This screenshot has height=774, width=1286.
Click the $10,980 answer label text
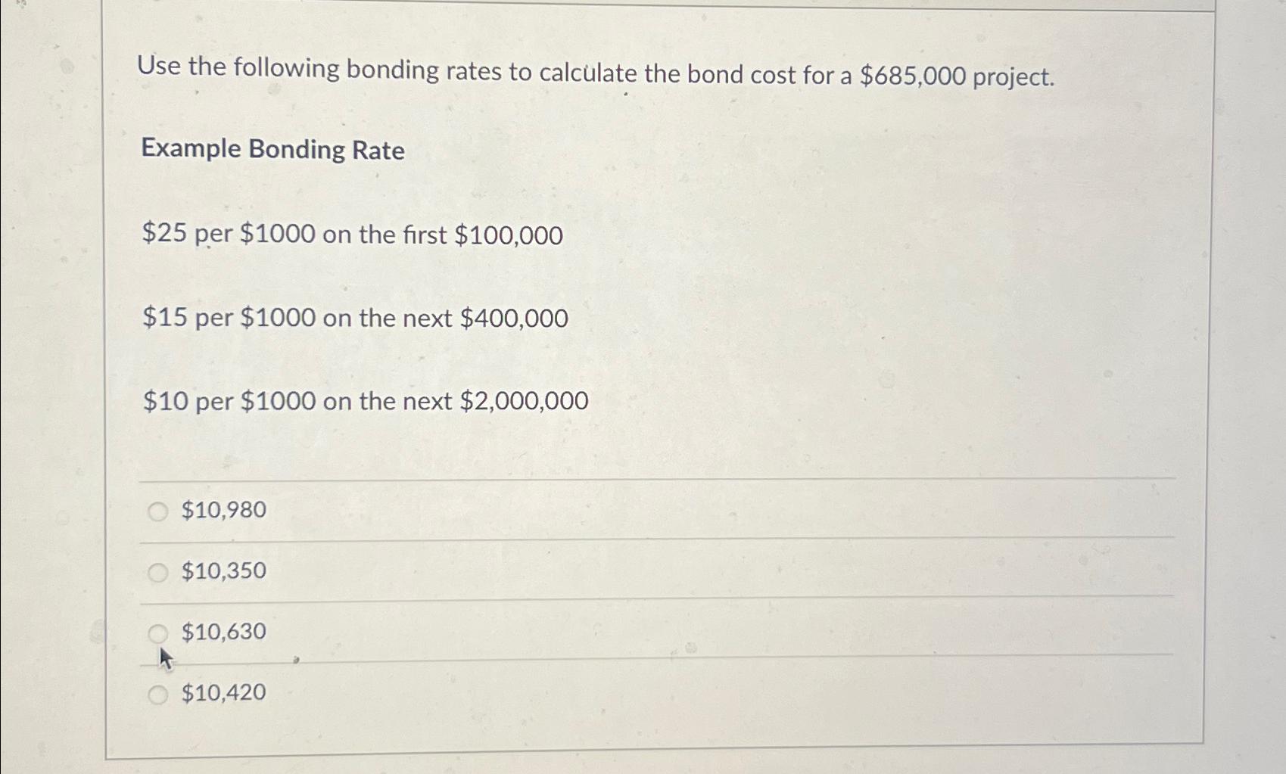[221, 511]
